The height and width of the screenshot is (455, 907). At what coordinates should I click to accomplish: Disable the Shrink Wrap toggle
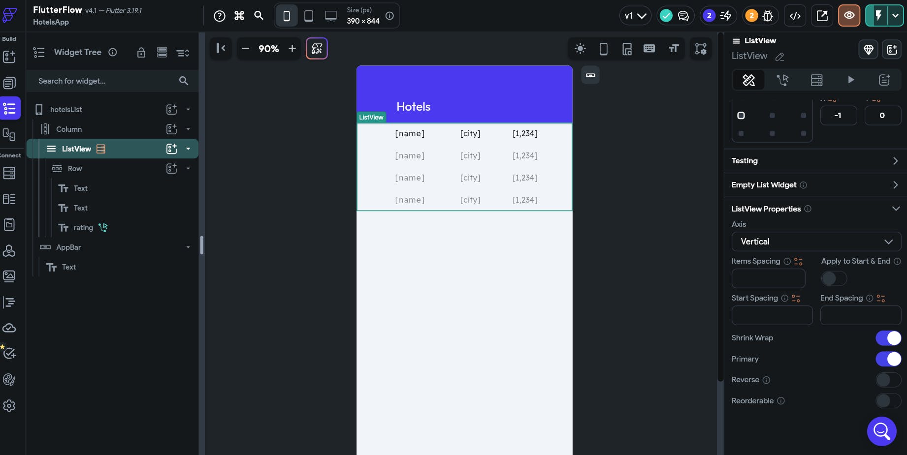pyautogui.click(x=888, y=338)
